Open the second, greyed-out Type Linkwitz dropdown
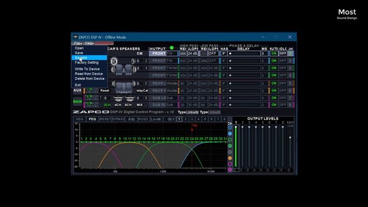This screenshot has height=207, width=368. [x=214, y=112]
